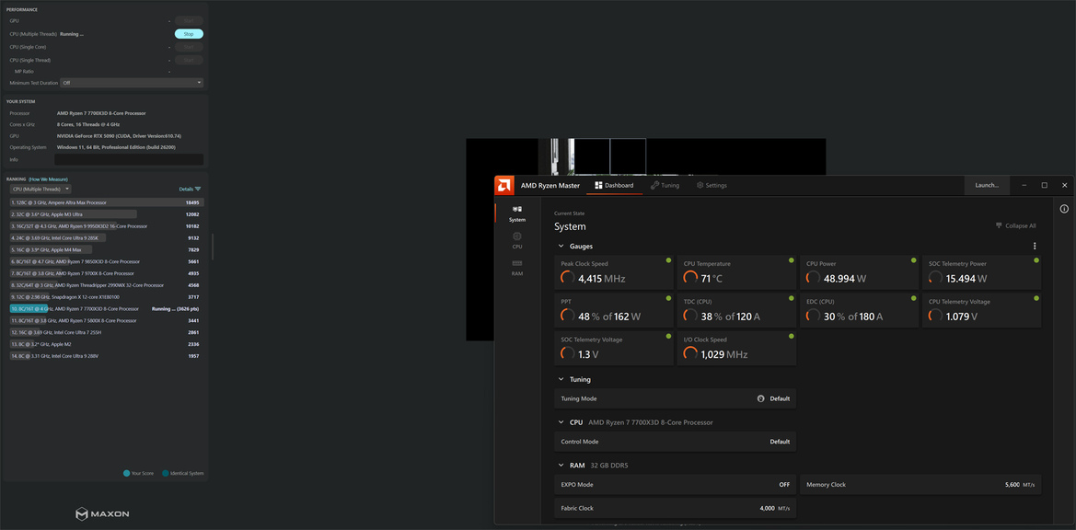Click the GPU Start button in Cinebench
The width and height of the screenshot is (1076, 530).
[189, 20]
